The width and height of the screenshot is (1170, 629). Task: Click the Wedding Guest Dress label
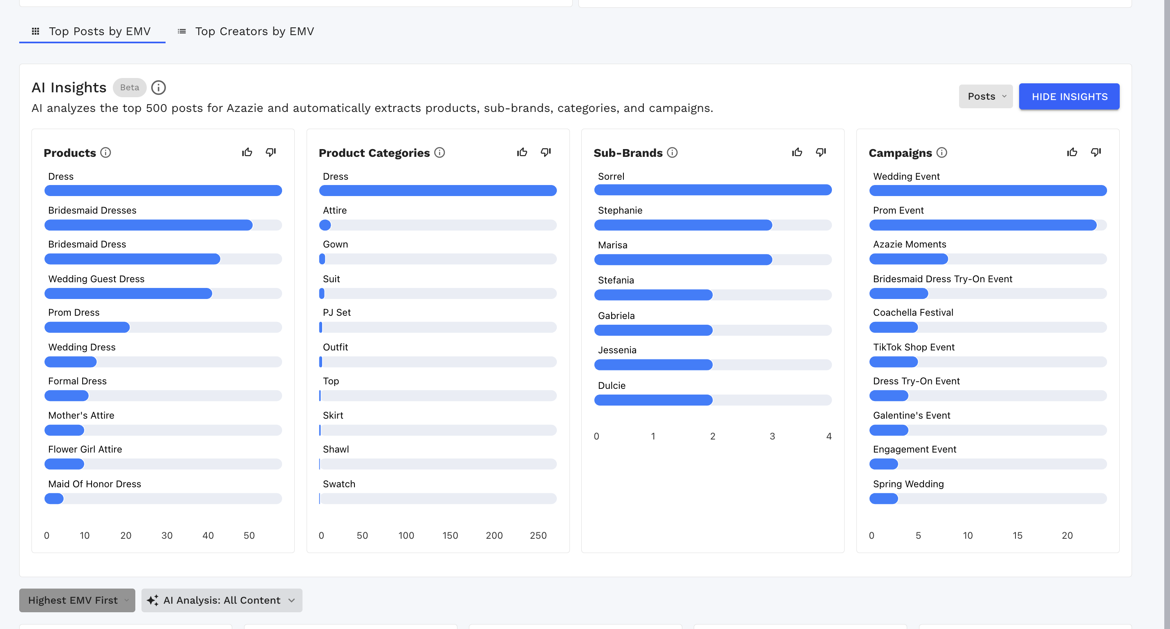coord(96,279)
